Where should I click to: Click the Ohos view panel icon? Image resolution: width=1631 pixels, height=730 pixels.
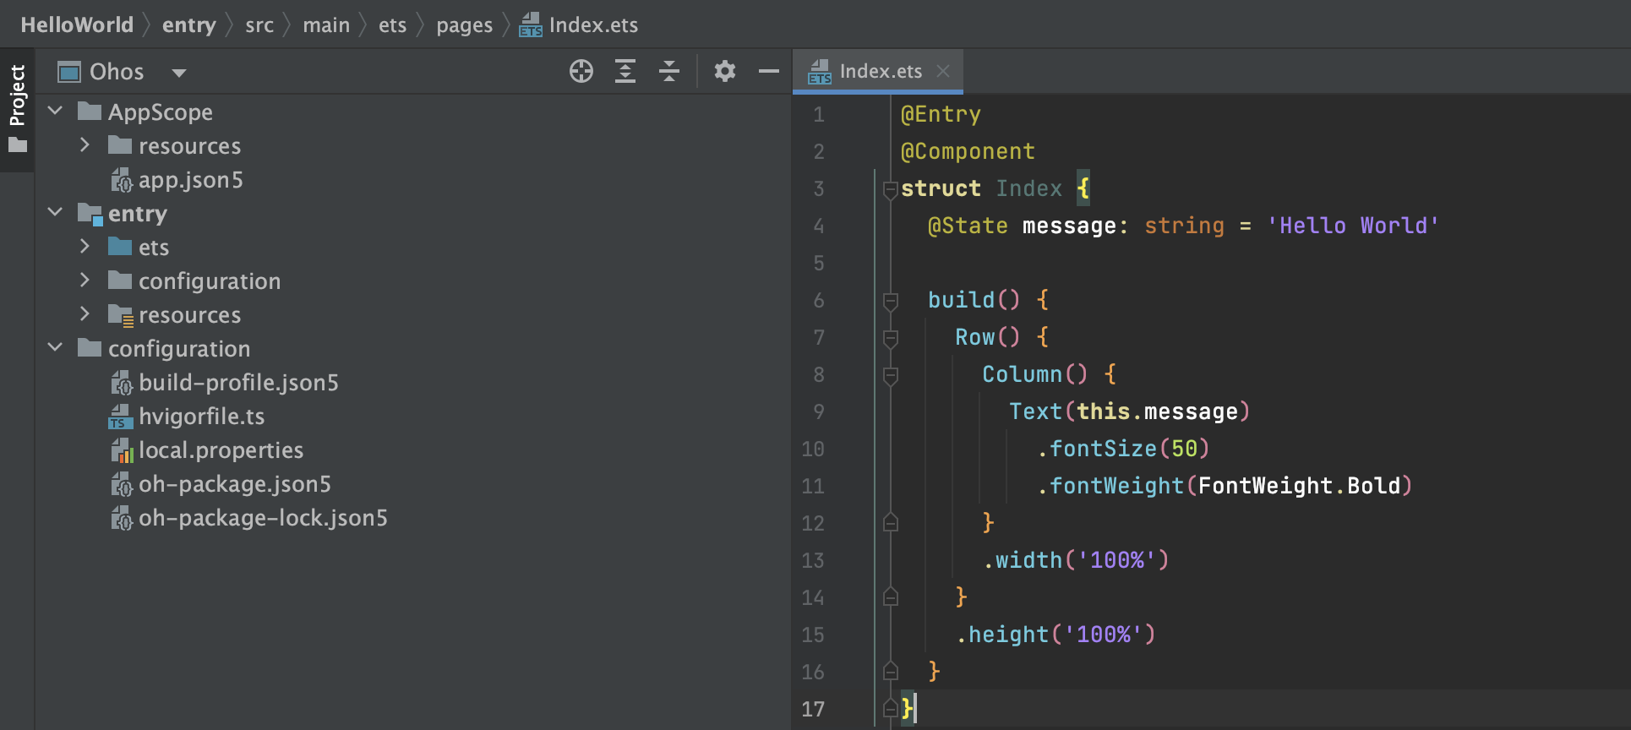point(68,72)
